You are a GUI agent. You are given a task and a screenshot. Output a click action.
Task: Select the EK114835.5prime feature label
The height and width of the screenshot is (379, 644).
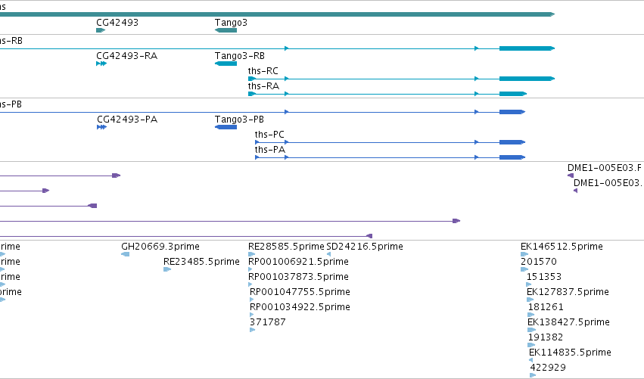[x=570, y=353]
